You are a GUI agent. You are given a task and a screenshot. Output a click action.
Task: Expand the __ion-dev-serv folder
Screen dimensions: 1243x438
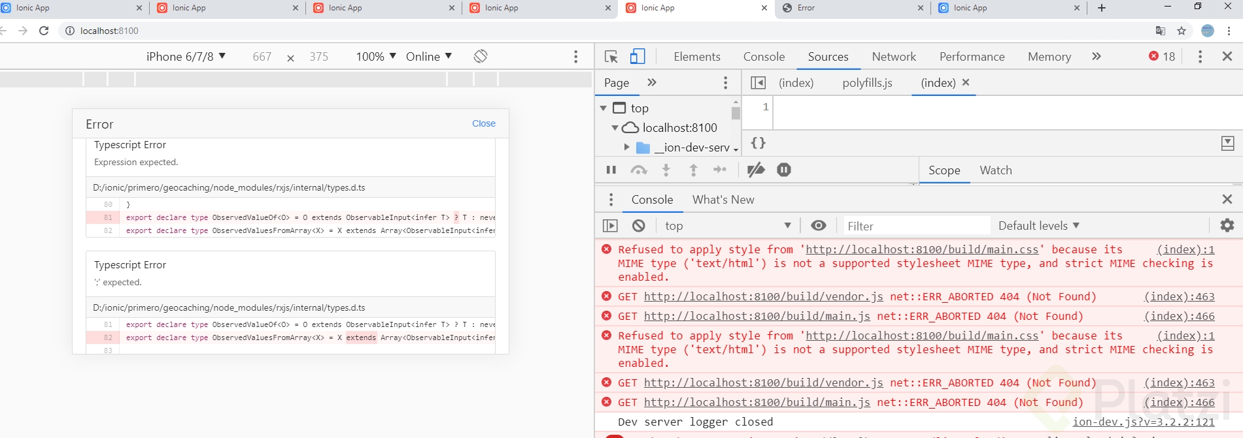pyautogui.click(x=626, y=148)
